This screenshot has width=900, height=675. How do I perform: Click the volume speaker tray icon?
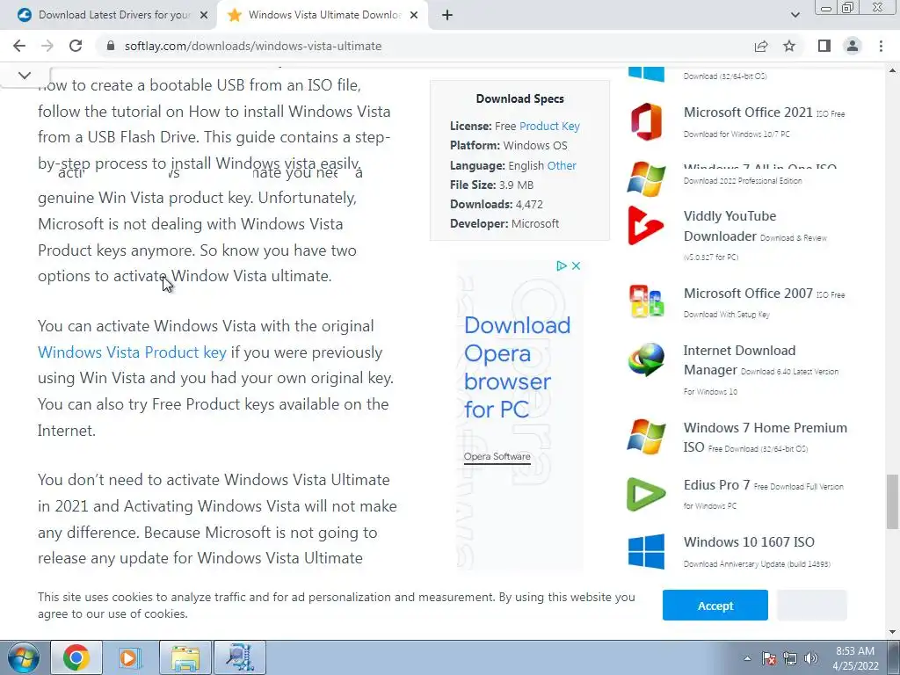(811, 658)
